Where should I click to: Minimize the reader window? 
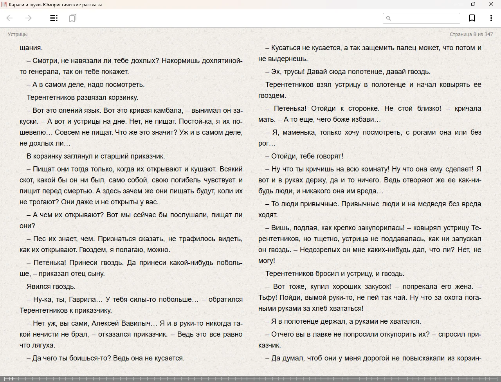point(455,4)
